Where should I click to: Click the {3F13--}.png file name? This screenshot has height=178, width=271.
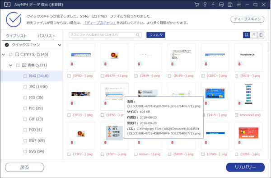coord(83,115)
